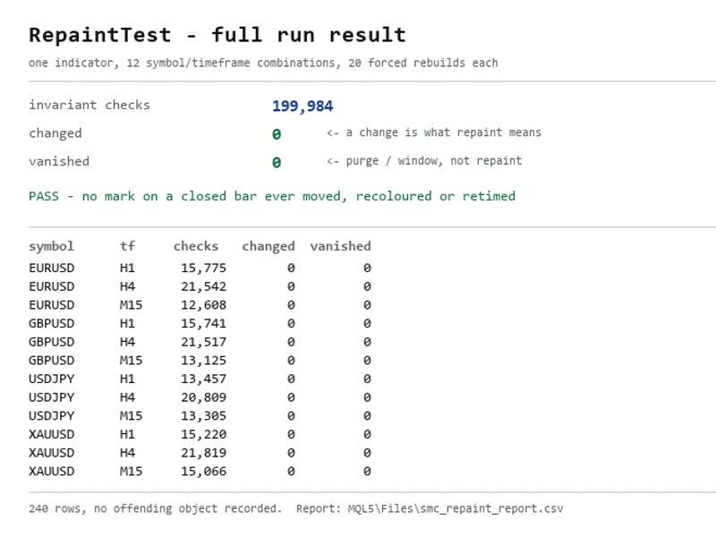Click the XAUUSD symbol in the H1 row
The image size is (716, 537).
(x=52, y=435)
